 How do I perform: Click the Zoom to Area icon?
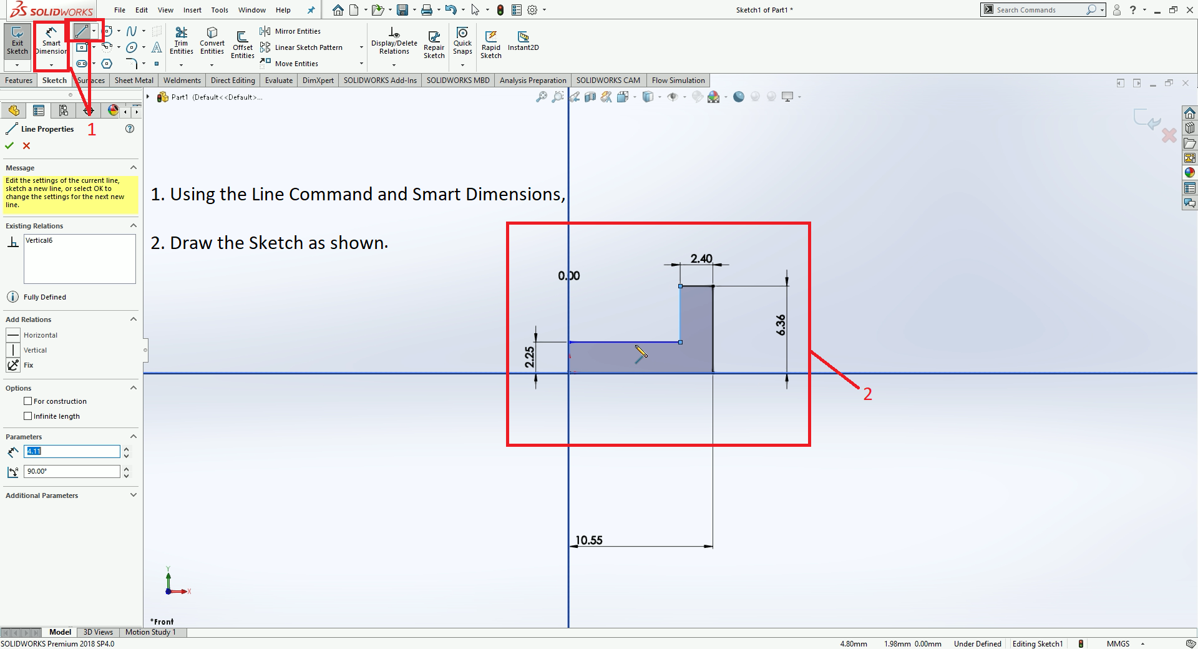(557, 97)
